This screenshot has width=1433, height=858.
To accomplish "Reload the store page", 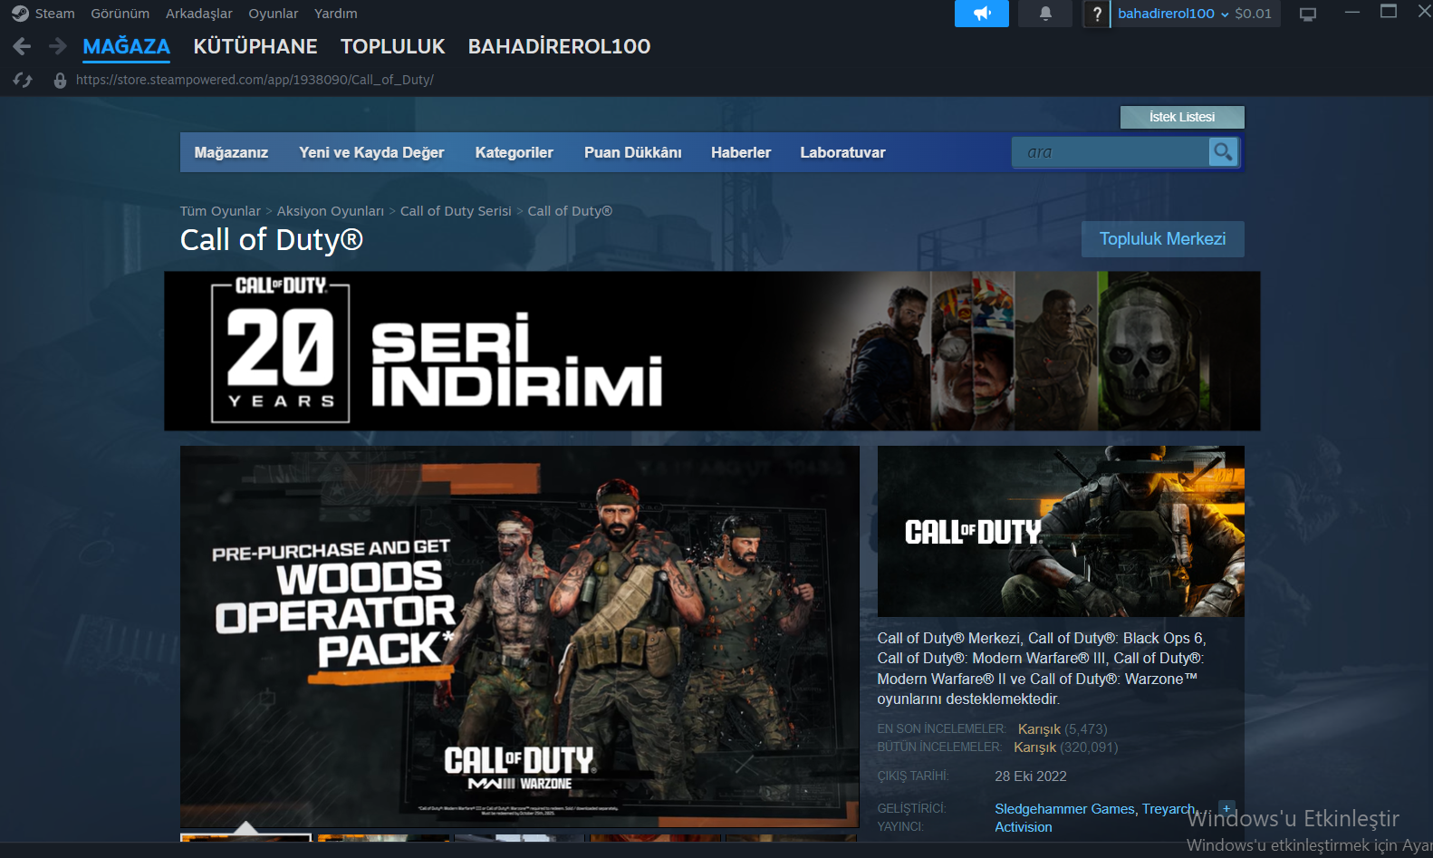I will click(23, 80).
